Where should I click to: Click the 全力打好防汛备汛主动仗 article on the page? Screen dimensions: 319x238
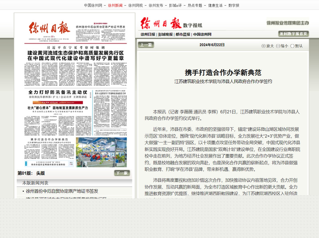pyautogui.click(x=58, y=92)
